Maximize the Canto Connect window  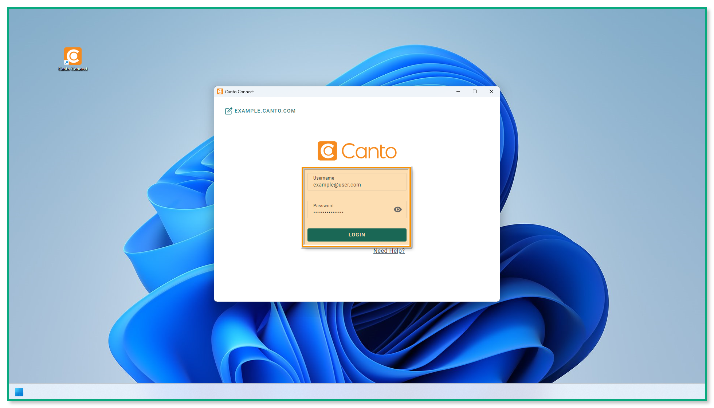click(475, 91)
